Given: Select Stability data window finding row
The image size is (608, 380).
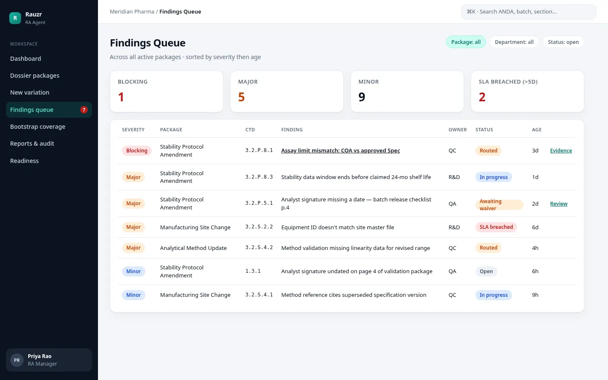Looking at the screenshot, I should 347,177.
